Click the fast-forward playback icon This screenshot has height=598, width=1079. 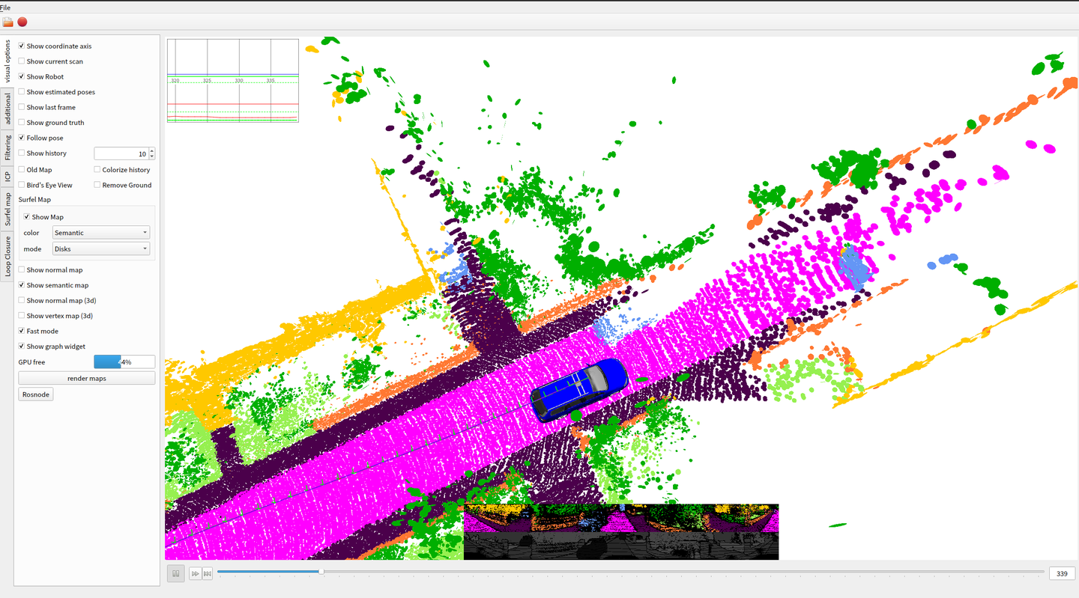pos(195,573)
